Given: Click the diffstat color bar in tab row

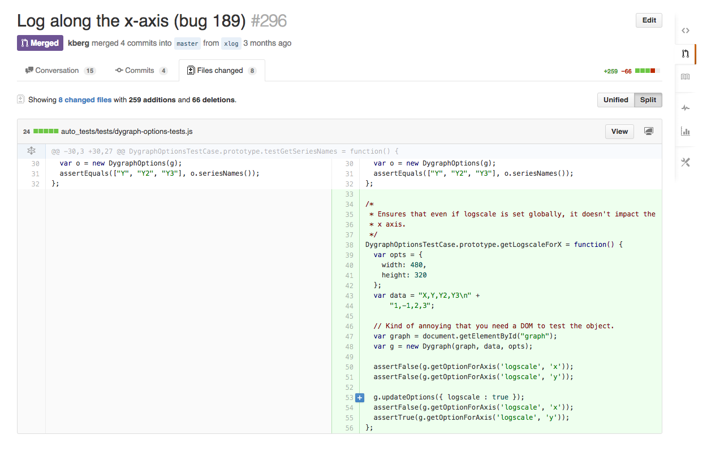Looking at the screenshot, I should tap(647, 71).
